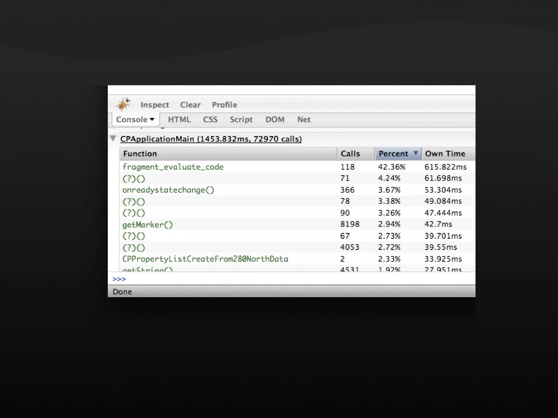Focus the console command line prompt
This screenshot has height=418, width=558.
[272, 279]
